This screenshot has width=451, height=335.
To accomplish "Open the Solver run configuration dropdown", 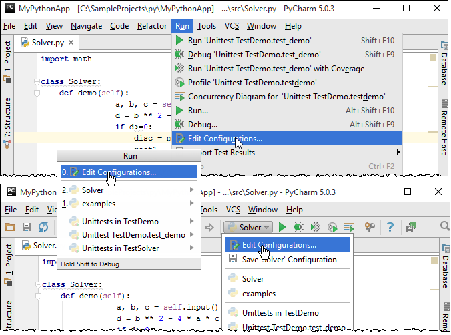I will (x=248, y=228).
